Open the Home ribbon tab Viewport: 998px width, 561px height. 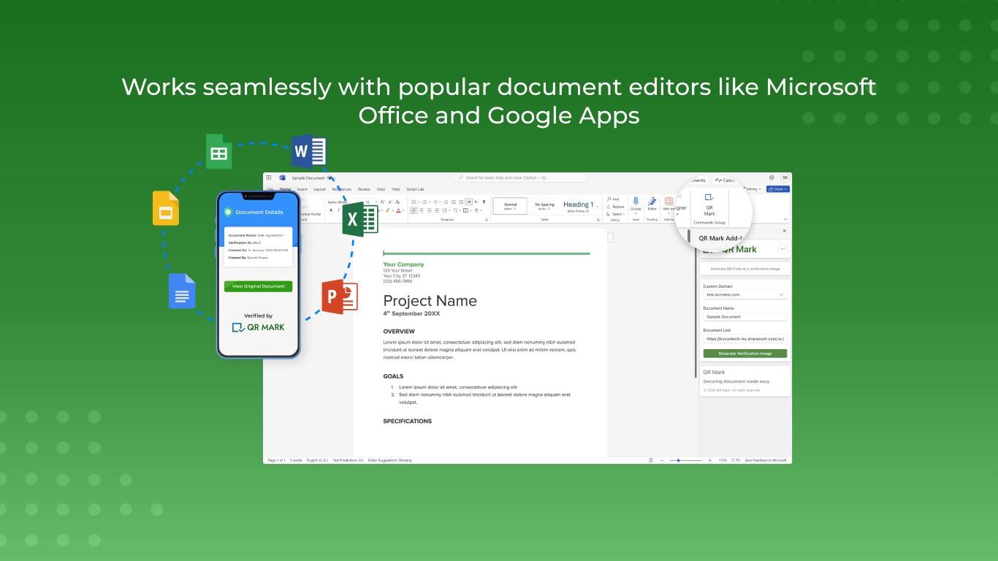[x=285, y=189]
